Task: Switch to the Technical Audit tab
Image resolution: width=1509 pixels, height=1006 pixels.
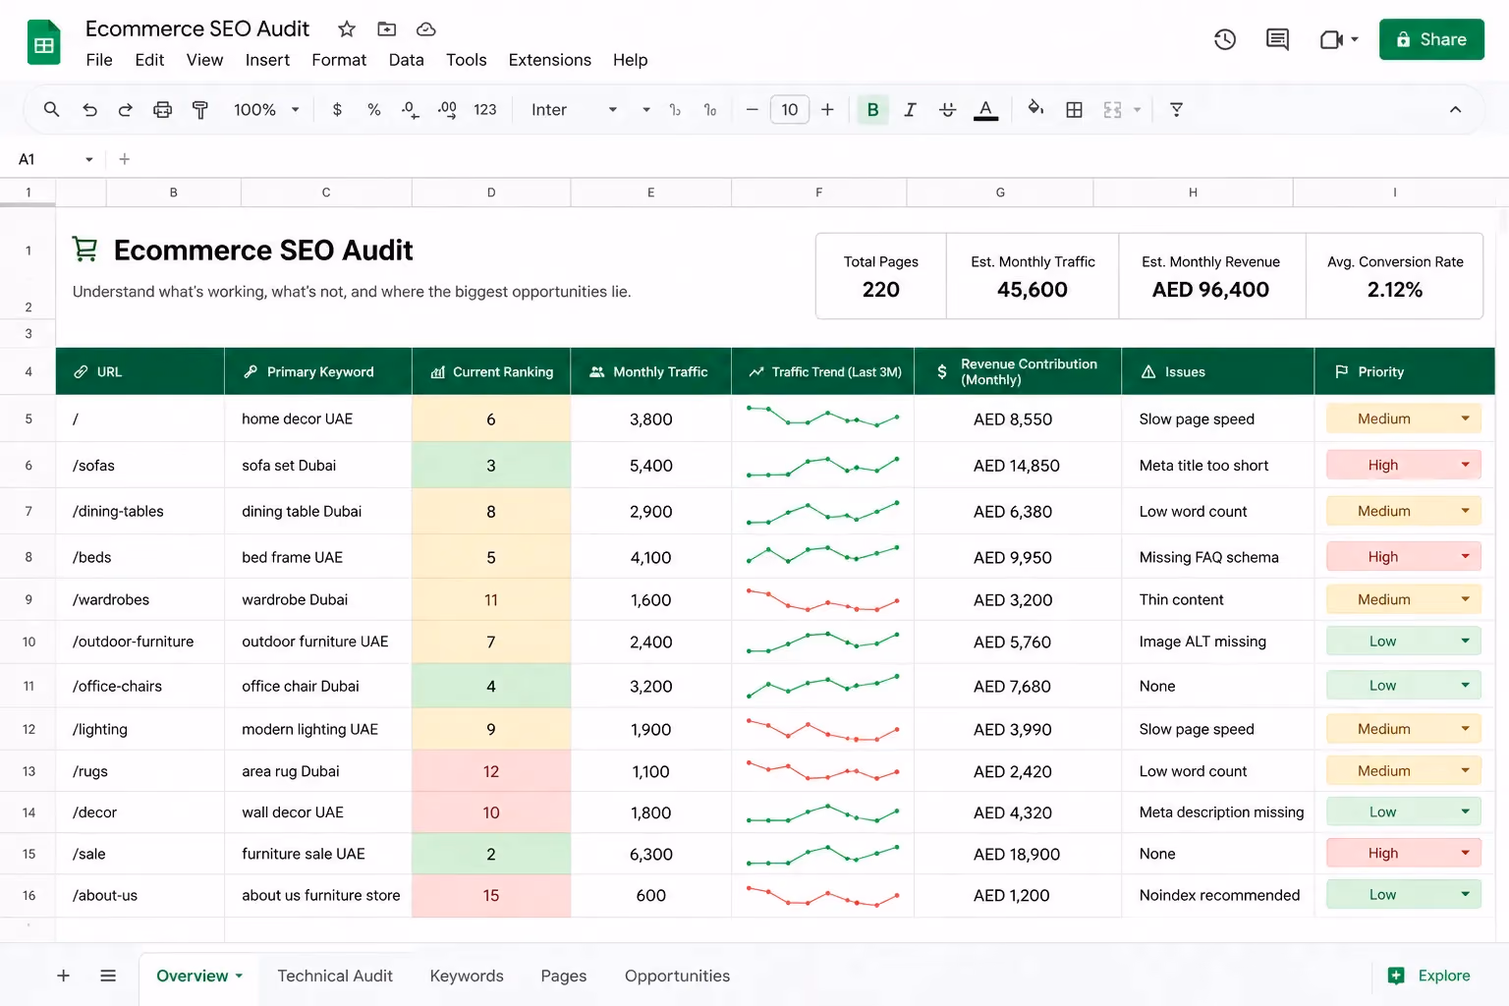Action: [335, 976]
